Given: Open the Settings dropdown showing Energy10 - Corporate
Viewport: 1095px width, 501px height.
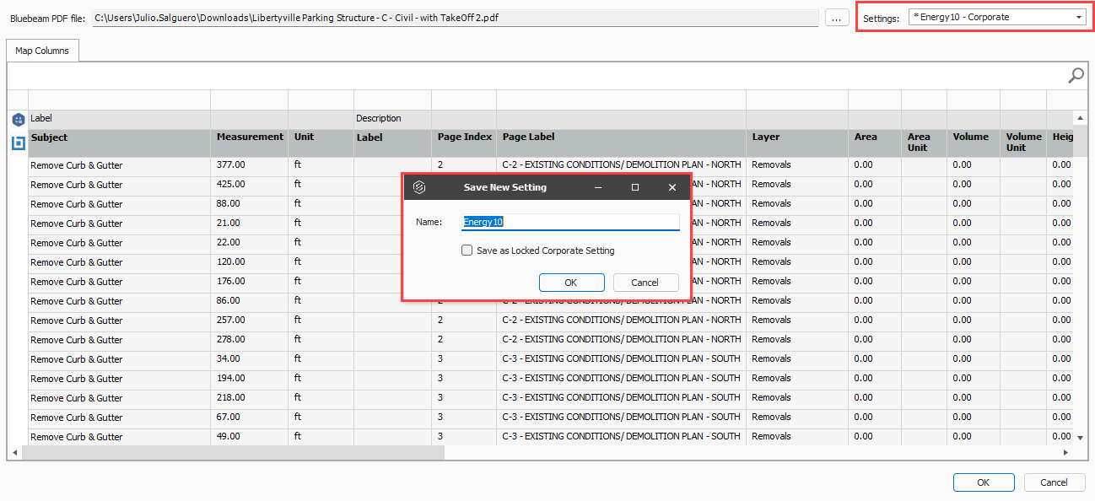Looking at the screenshot, I should (x=997, y=17).
